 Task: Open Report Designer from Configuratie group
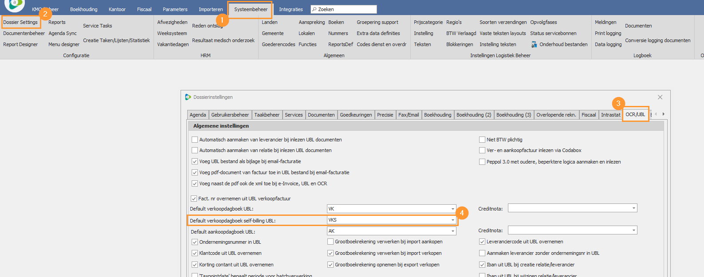20,44
